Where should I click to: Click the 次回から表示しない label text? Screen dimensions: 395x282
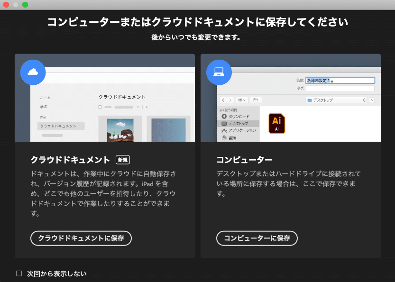click(57, 273)
